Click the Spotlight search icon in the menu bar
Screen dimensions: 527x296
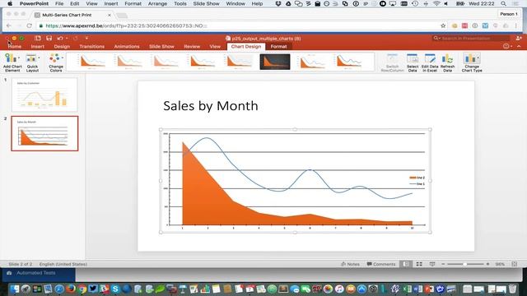pos(503,3)
